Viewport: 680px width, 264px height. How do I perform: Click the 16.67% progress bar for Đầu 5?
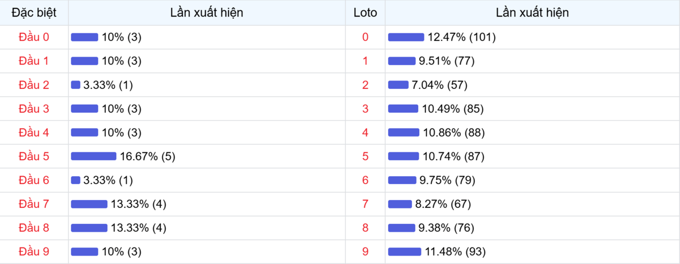(93, 156)
